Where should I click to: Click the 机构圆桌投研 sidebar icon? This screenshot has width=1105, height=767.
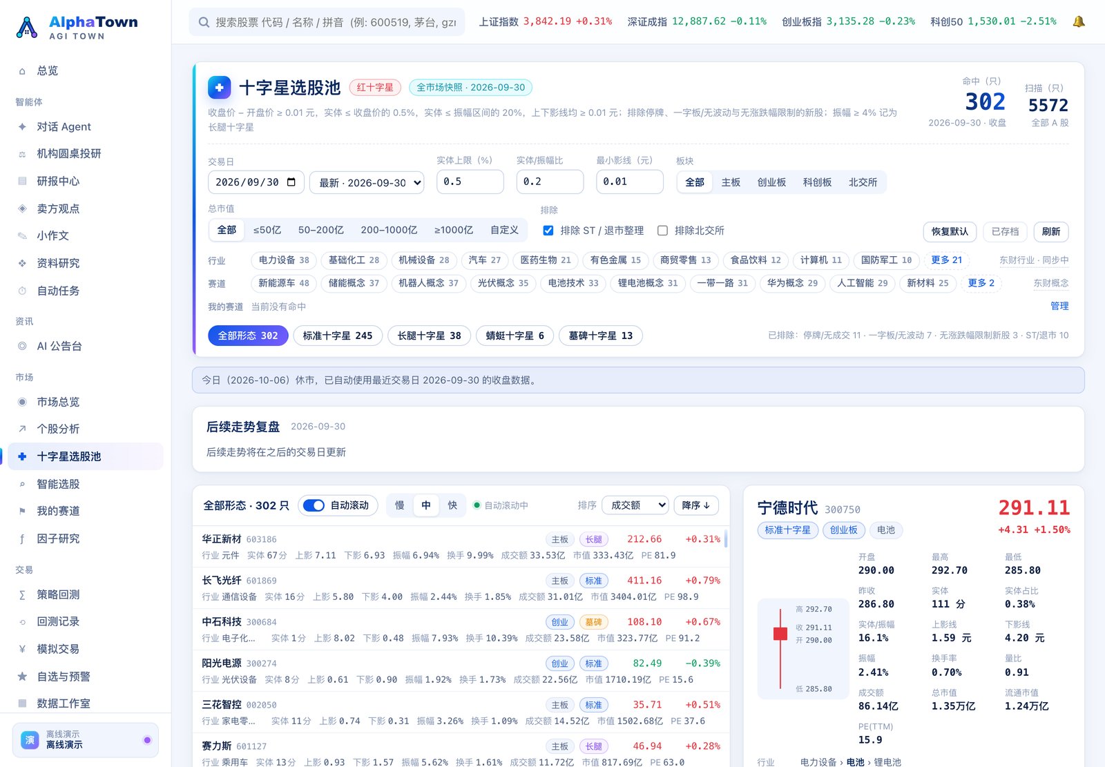(22, 154)
